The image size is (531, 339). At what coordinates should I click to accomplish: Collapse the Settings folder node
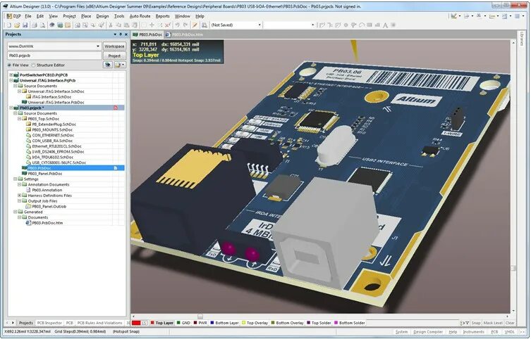coord(16,179)
